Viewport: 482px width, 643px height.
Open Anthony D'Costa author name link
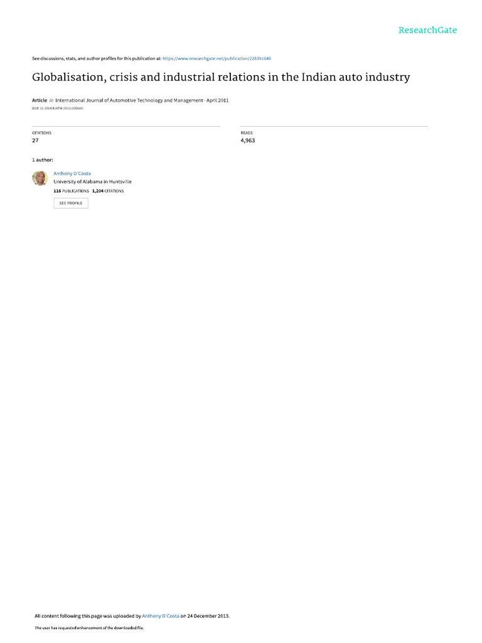point(72,173)
